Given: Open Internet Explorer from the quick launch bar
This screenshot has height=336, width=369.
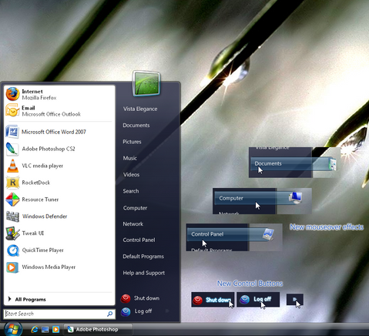Looking at the screenshot, I should tap(35, 329).
